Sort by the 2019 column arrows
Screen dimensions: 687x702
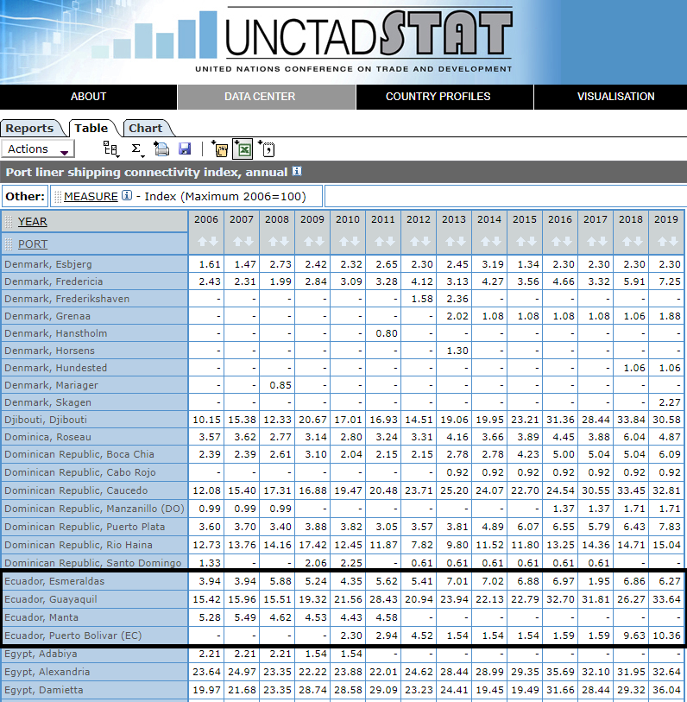(x=666, y=243)
